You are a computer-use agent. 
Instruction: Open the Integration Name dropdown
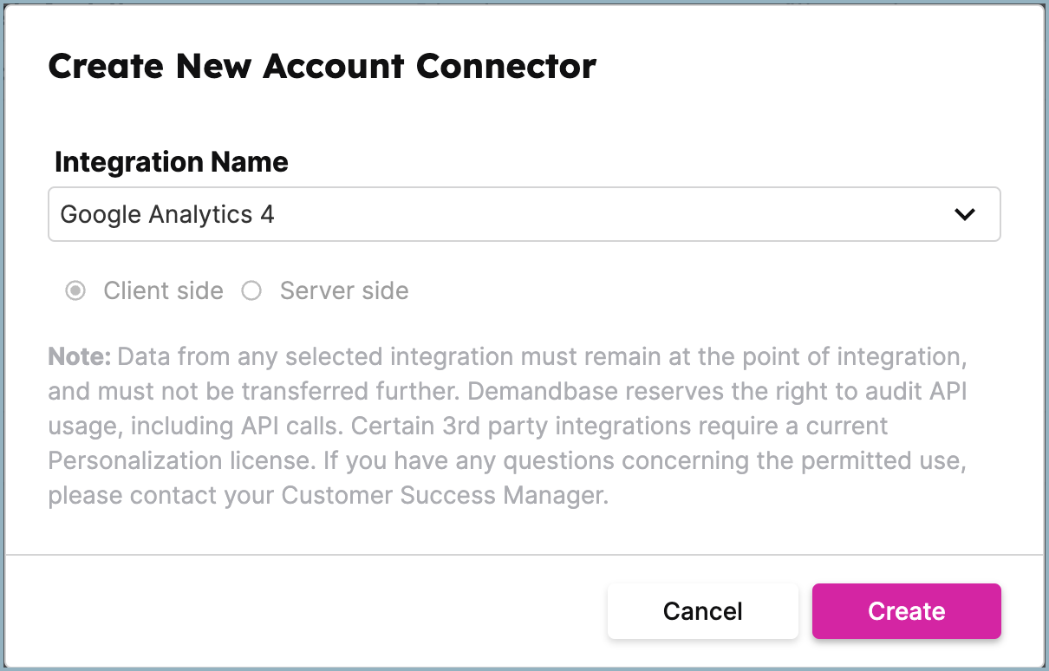(x=524, y=214)
